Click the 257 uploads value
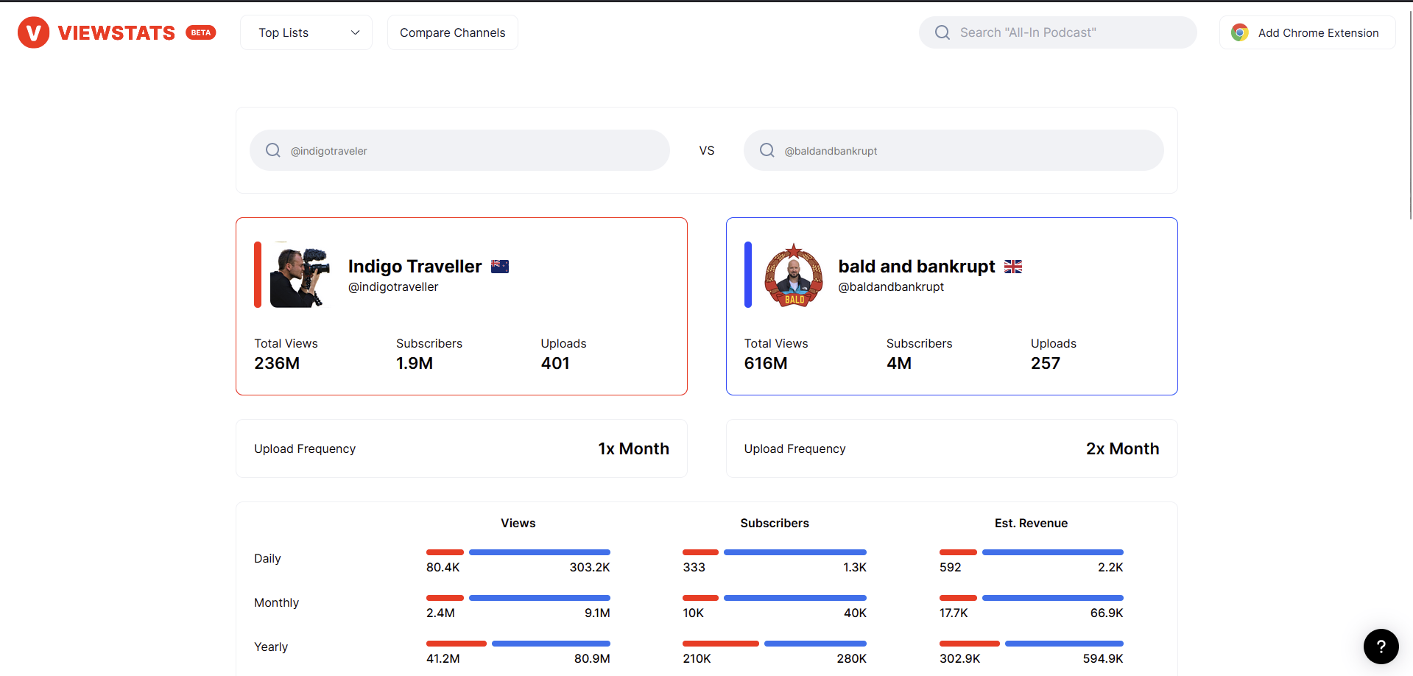 pos(1046,363)
